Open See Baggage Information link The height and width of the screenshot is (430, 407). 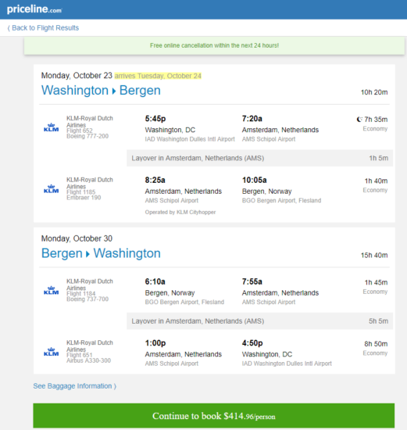tap(74, 386)
